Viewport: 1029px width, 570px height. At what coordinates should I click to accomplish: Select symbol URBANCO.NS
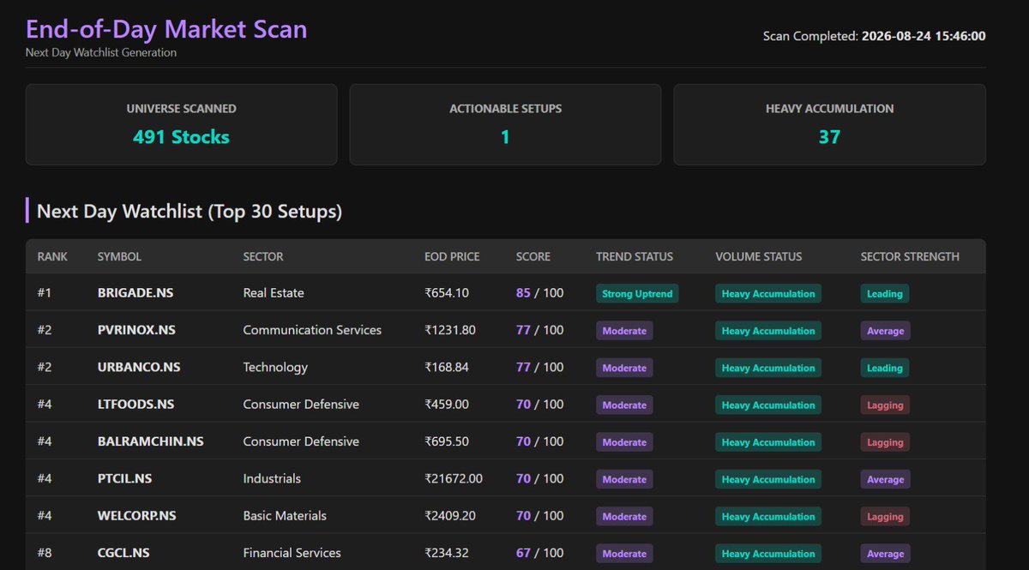click(139, 367)
